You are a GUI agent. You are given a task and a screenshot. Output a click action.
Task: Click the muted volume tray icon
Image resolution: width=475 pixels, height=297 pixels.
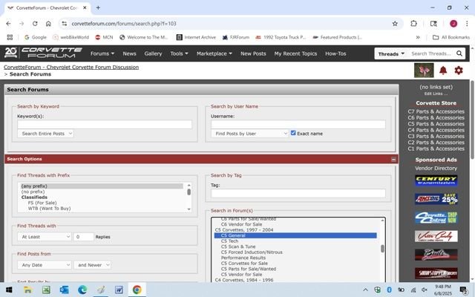click(x=425, y=290)
